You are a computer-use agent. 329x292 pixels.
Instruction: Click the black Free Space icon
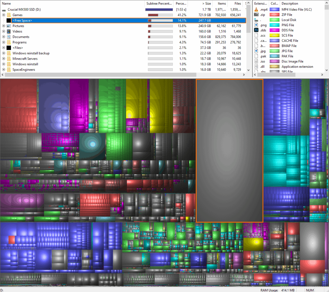tap(9, 21)
